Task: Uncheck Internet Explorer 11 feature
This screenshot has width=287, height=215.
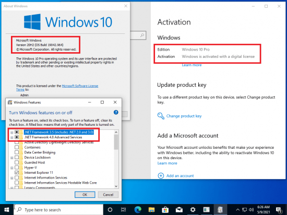Action: (17, 173)
